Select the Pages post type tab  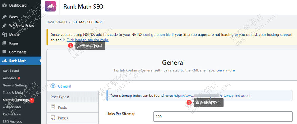[x=72, y=118]
